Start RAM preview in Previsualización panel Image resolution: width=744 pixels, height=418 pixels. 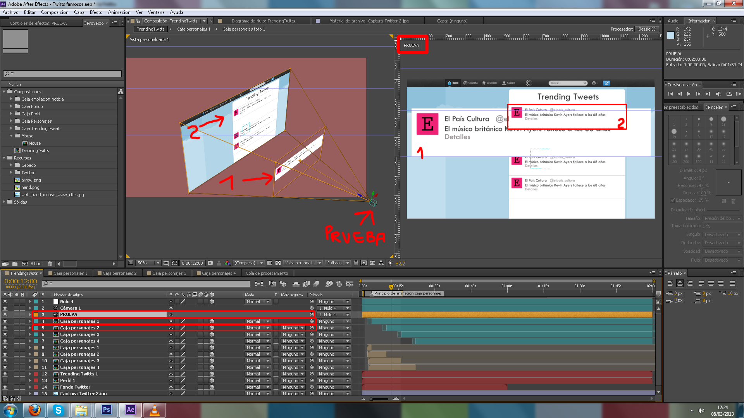coord(739,94)
